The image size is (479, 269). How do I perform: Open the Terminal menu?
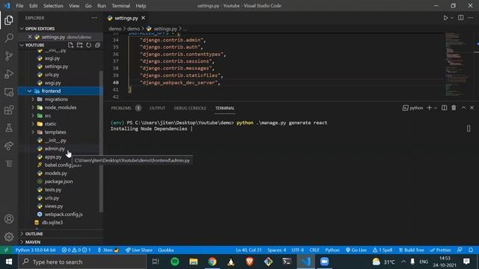pyautogui.click(x=120, y=6)
